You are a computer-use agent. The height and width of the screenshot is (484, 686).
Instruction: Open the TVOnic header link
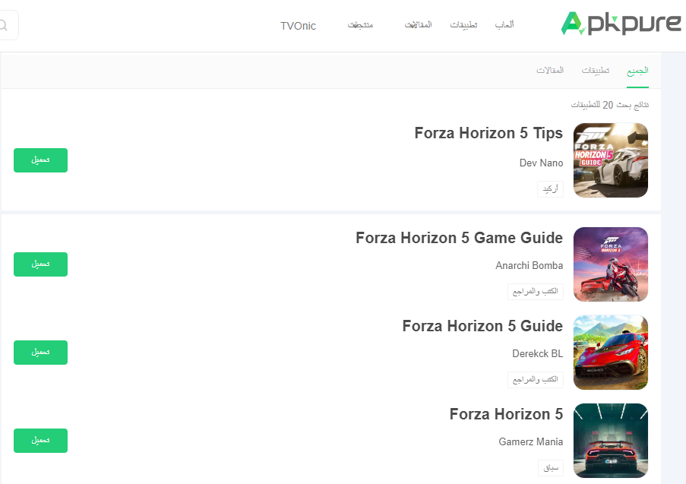tap(298, 26)
